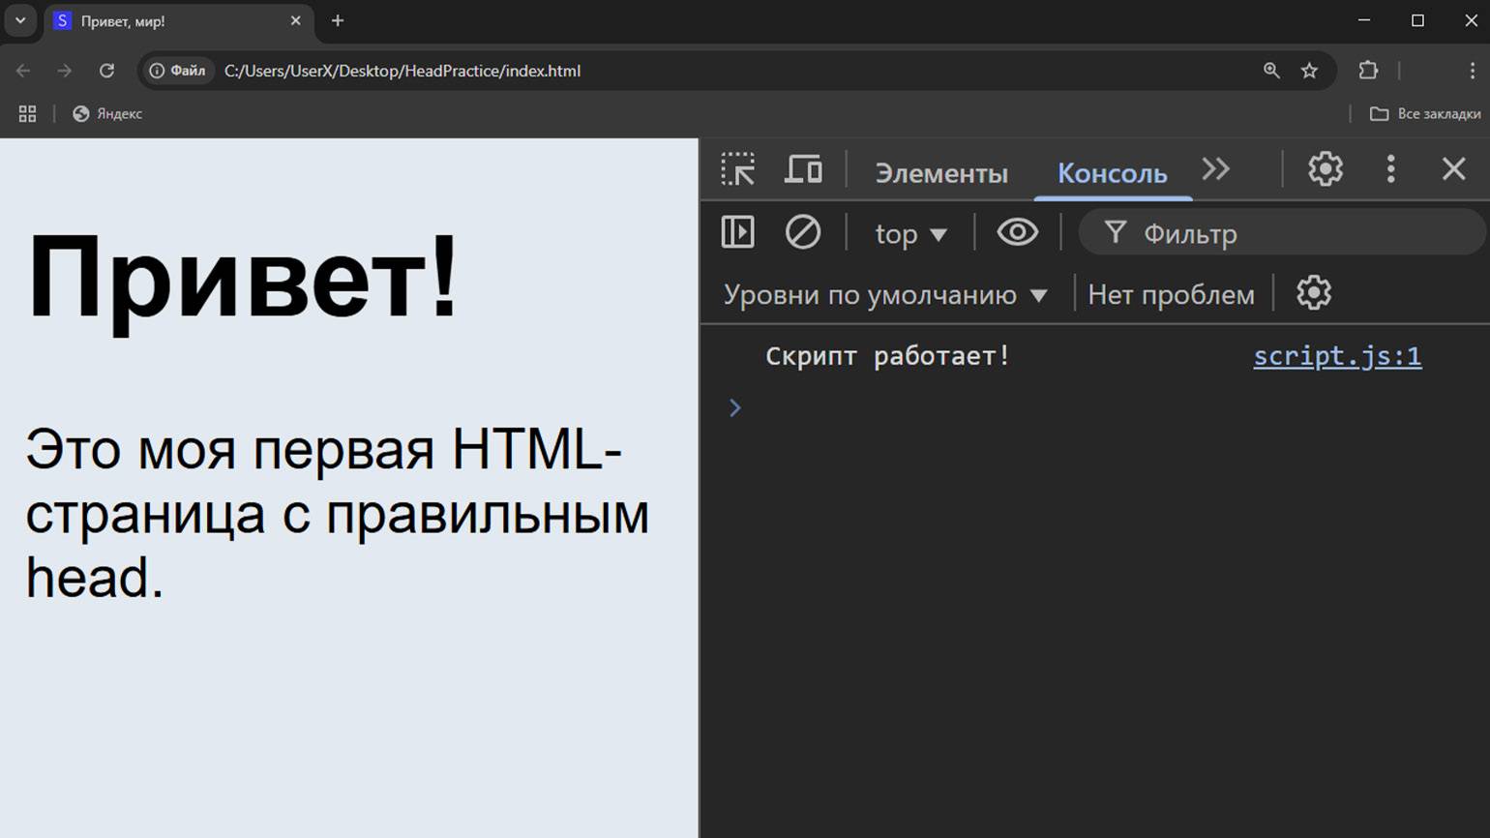Reload the current page
1490x838 pixels.
coord(106,71)
